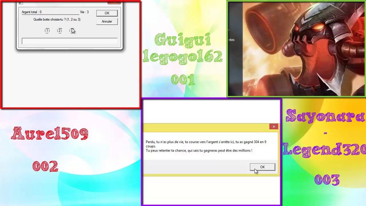366x206 pixels.
Task: Click the "Tu peux retenter ta chance" line
Action: pyautogui.click(x=199, y=150)
